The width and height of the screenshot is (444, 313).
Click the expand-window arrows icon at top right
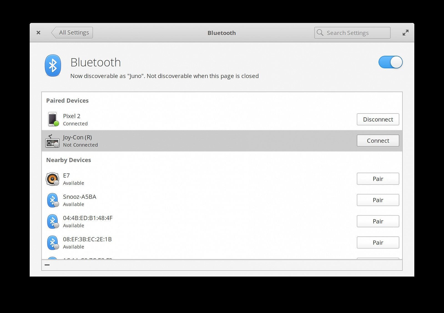coord(405,32)
